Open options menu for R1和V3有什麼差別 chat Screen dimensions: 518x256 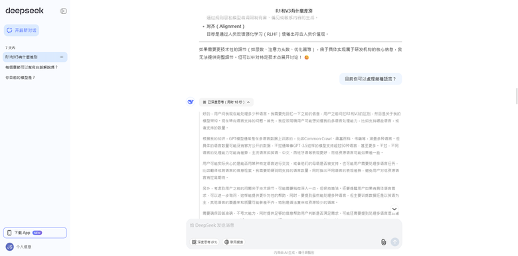click(62, 57)
